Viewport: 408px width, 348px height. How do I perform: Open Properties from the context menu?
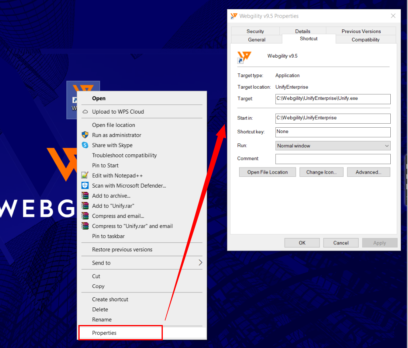142,333
